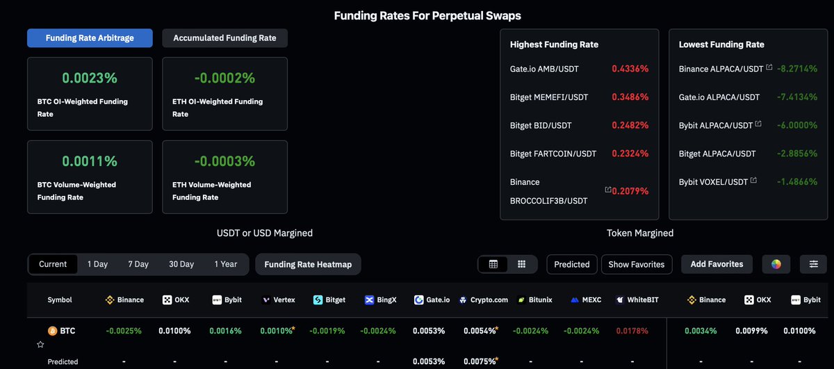Click OKX logo in token margined columns
Viewport: 834px width, 369px height.
[749, 300]
